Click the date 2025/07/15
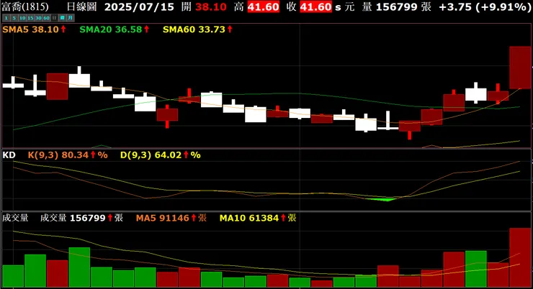Screen dimensions: 533x289 (x=139, y=6)
